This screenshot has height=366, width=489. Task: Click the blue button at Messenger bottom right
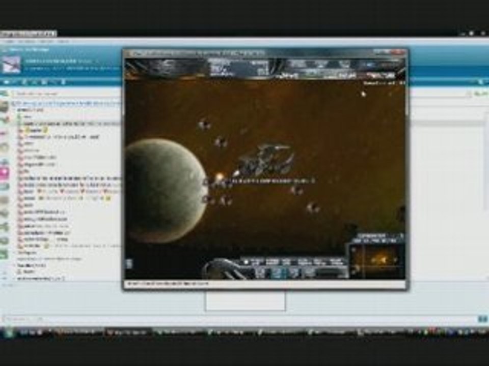click(x=482, y=319)
